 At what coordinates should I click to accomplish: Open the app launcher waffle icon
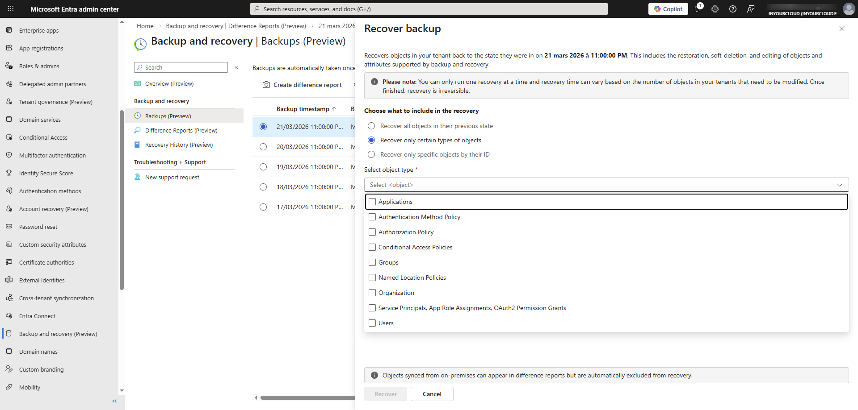pyautogui.click(x=11, y=9)
